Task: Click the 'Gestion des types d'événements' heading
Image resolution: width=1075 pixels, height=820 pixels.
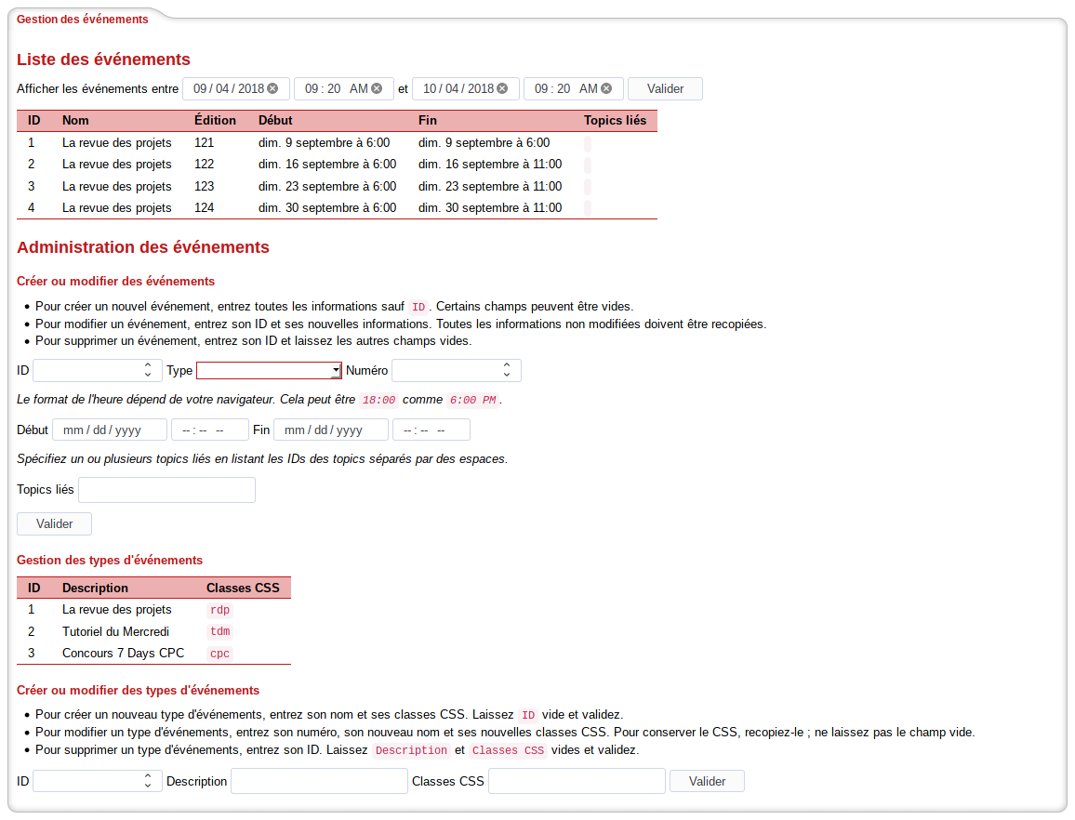Action: [x=110, y=561]
